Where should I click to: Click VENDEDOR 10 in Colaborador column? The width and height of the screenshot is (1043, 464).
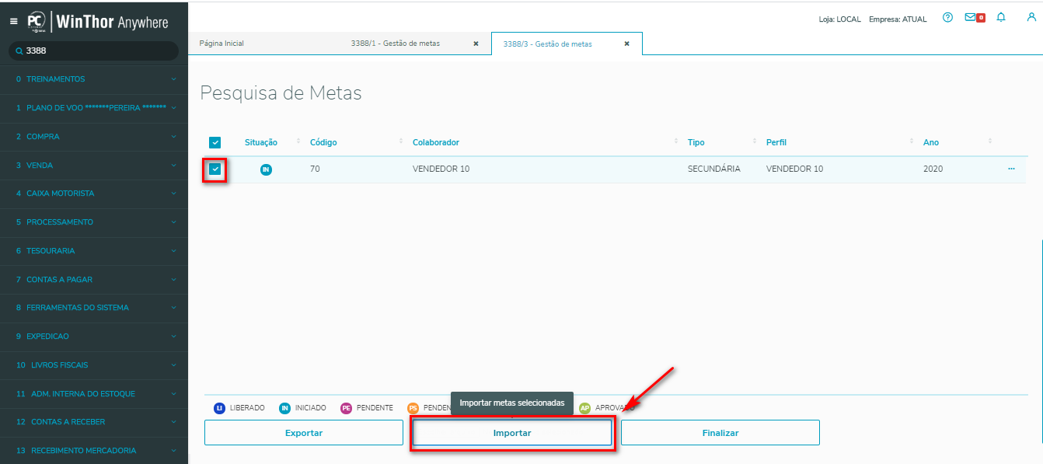point(441,169)
